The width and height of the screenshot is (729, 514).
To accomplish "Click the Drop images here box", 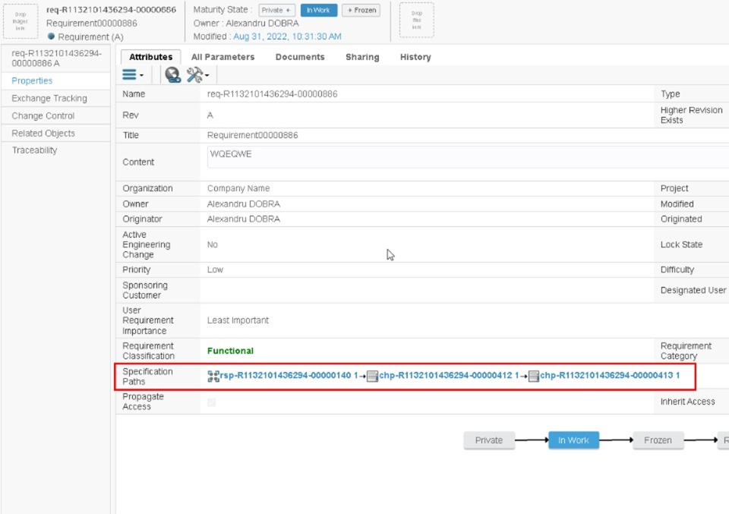I will pyautogui.click(x=21, y=19).
